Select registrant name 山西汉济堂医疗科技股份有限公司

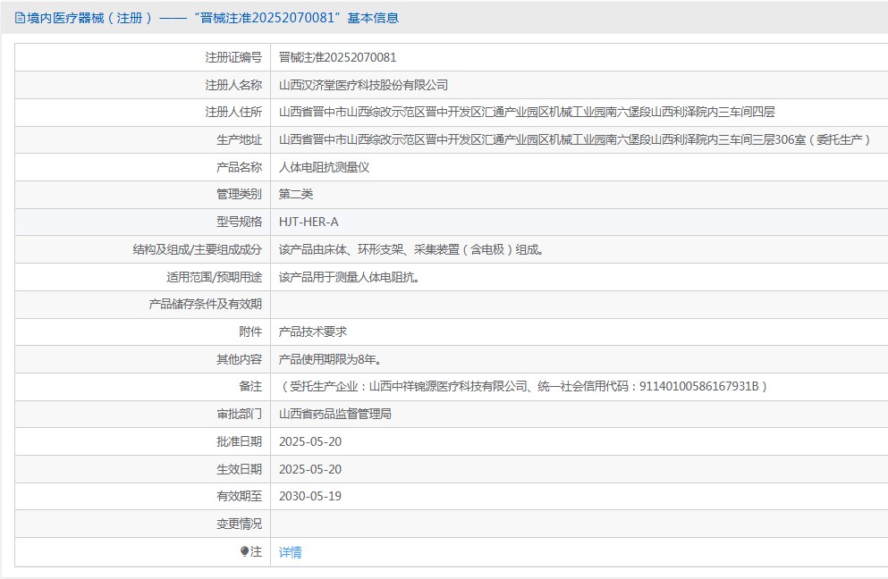363,85
